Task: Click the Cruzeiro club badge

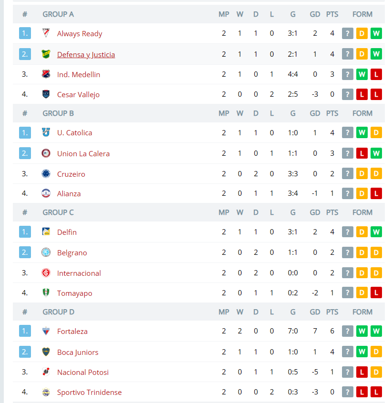Action: [x=46, y=174]
